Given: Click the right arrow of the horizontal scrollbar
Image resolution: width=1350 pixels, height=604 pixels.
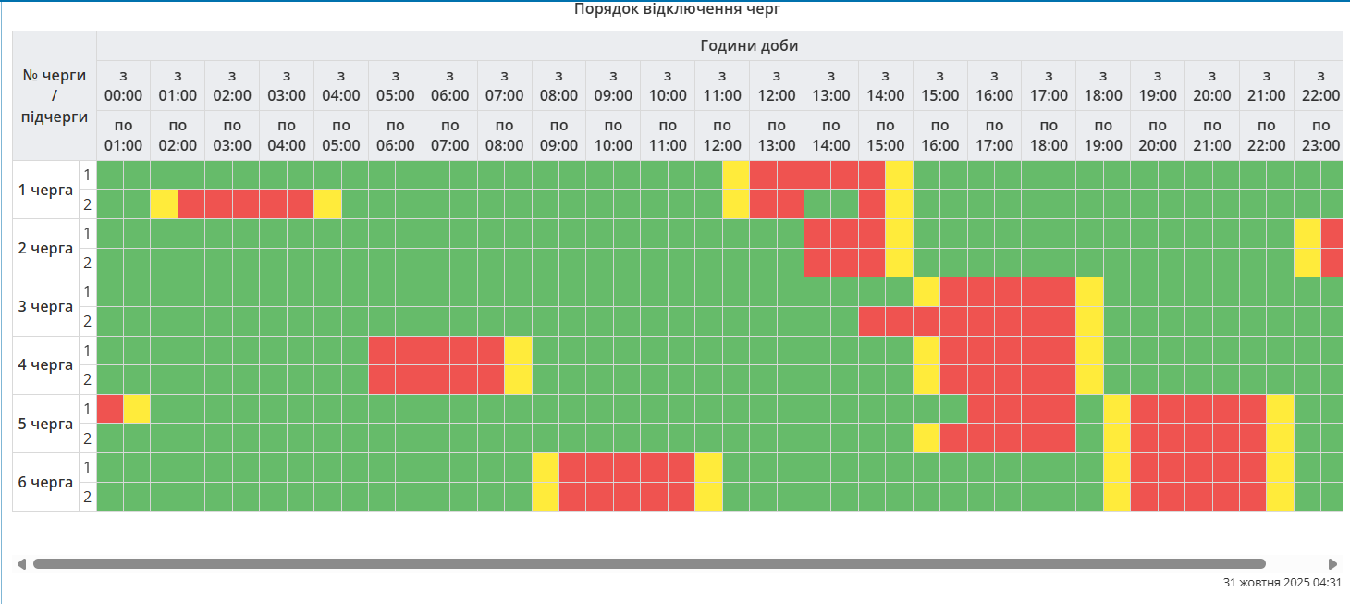Looking at the screenshot, I should click(1332, 563).
